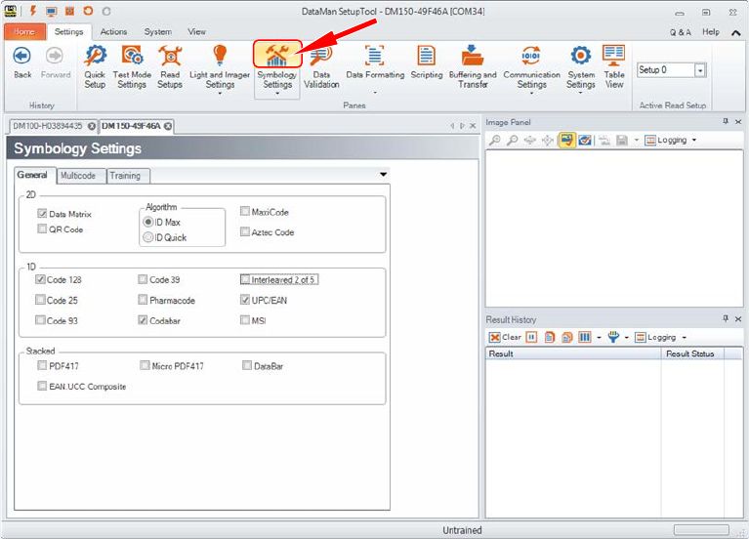
Task: Open Test Mode Settings
Action: coord(131,66)
